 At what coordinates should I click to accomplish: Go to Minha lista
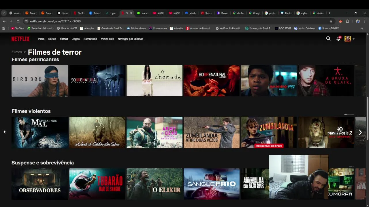pos(108,39)
